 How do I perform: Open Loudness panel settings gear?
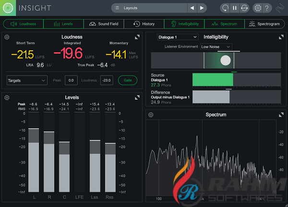click(7, 37)
